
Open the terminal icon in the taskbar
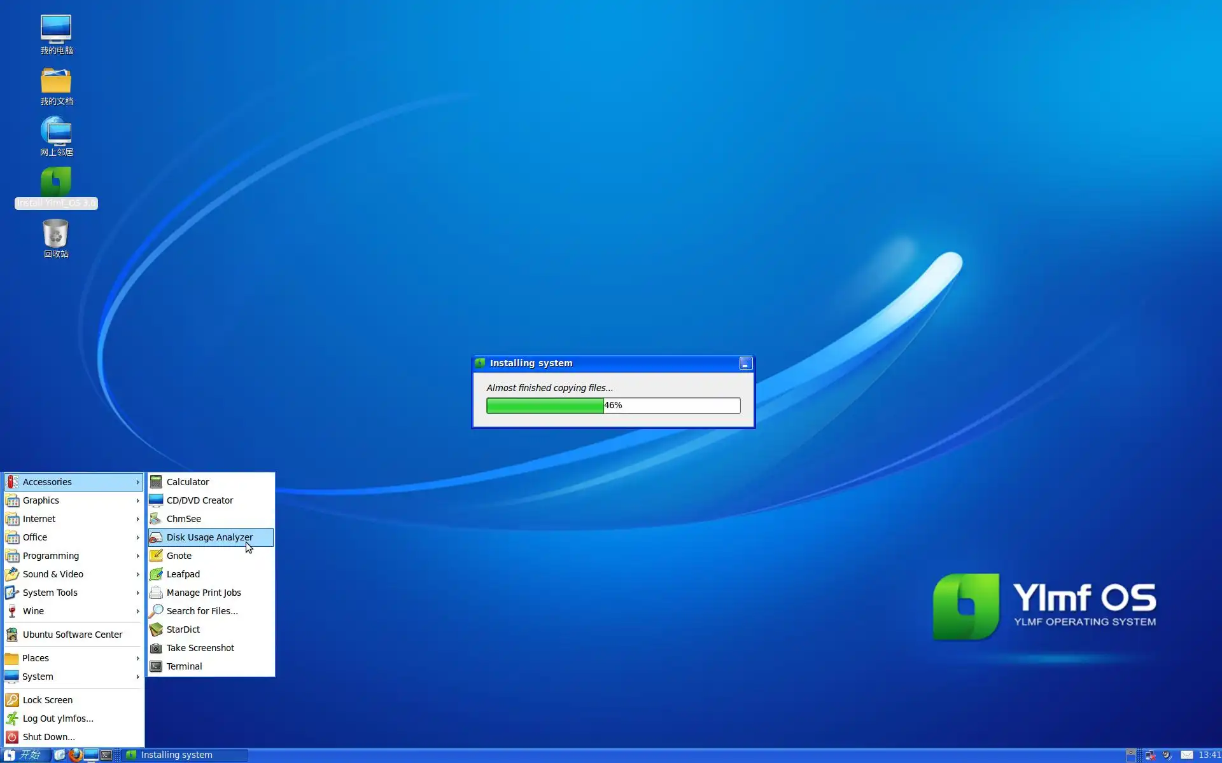click(106, 755)
